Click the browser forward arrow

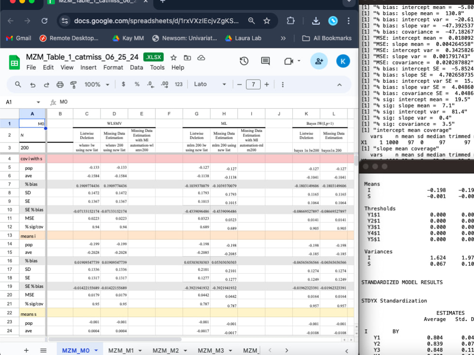coord(27,21)
